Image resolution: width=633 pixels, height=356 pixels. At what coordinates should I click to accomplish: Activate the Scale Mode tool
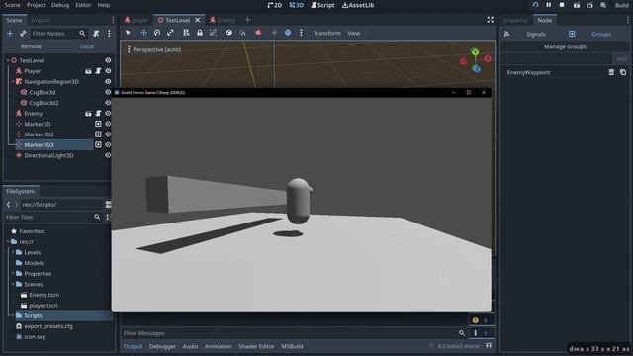pos(170,33)
